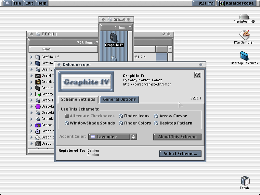Turn off WindowShade Sounds
The height and width of the screenshot is (195, 260).
pos(67,123)
